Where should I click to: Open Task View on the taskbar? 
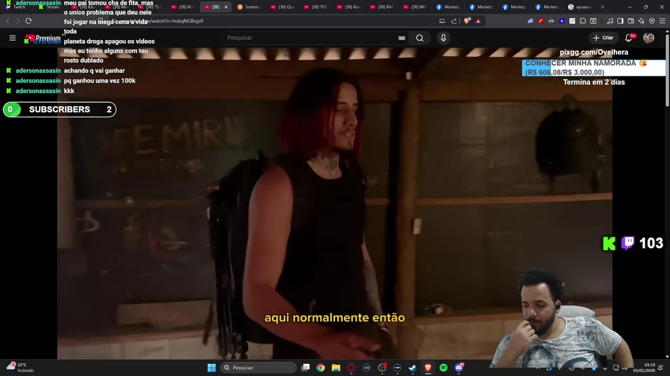click(x=306, y=368)
